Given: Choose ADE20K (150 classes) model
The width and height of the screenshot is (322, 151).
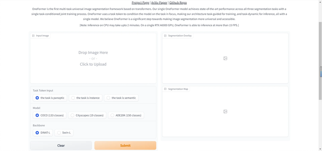Looking at the screenshot, I should click(x=112, y=115).
